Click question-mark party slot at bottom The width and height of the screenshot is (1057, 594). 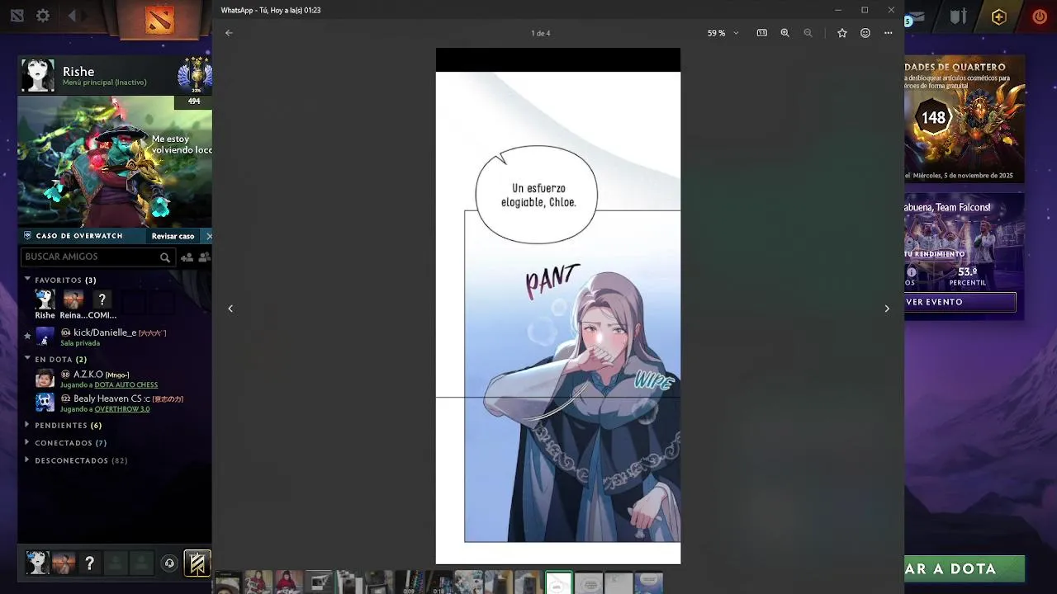[x=89, y=563]
